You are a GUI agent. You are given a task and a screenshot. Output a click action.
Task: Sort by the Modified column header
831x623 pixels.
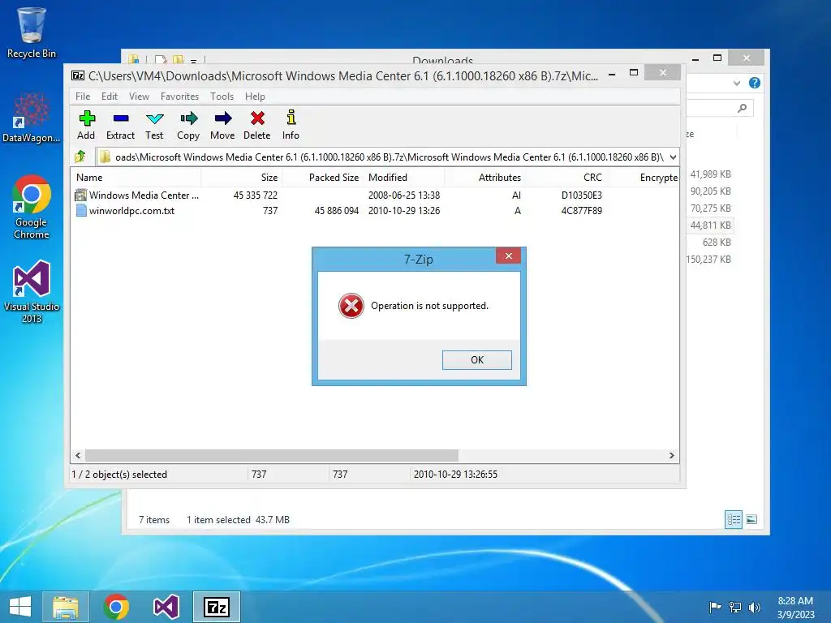(404, 178)
